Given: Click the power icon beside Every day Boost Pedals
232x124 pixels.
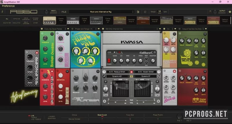Looking at the screenshot, I should (42, 29).
